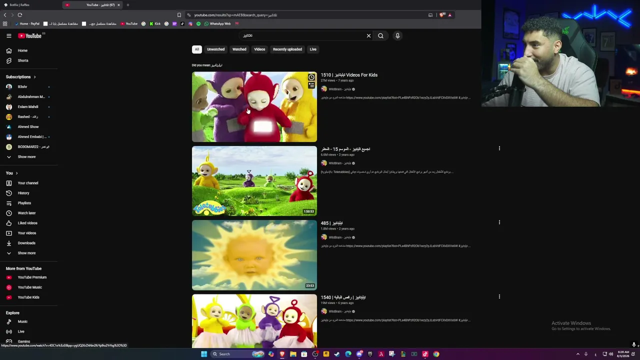Open a new browser tab

(x=127, y=5)
